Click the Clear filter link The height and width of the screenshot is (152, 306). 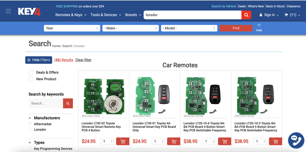pyautogui.click(x=83, y=60)
